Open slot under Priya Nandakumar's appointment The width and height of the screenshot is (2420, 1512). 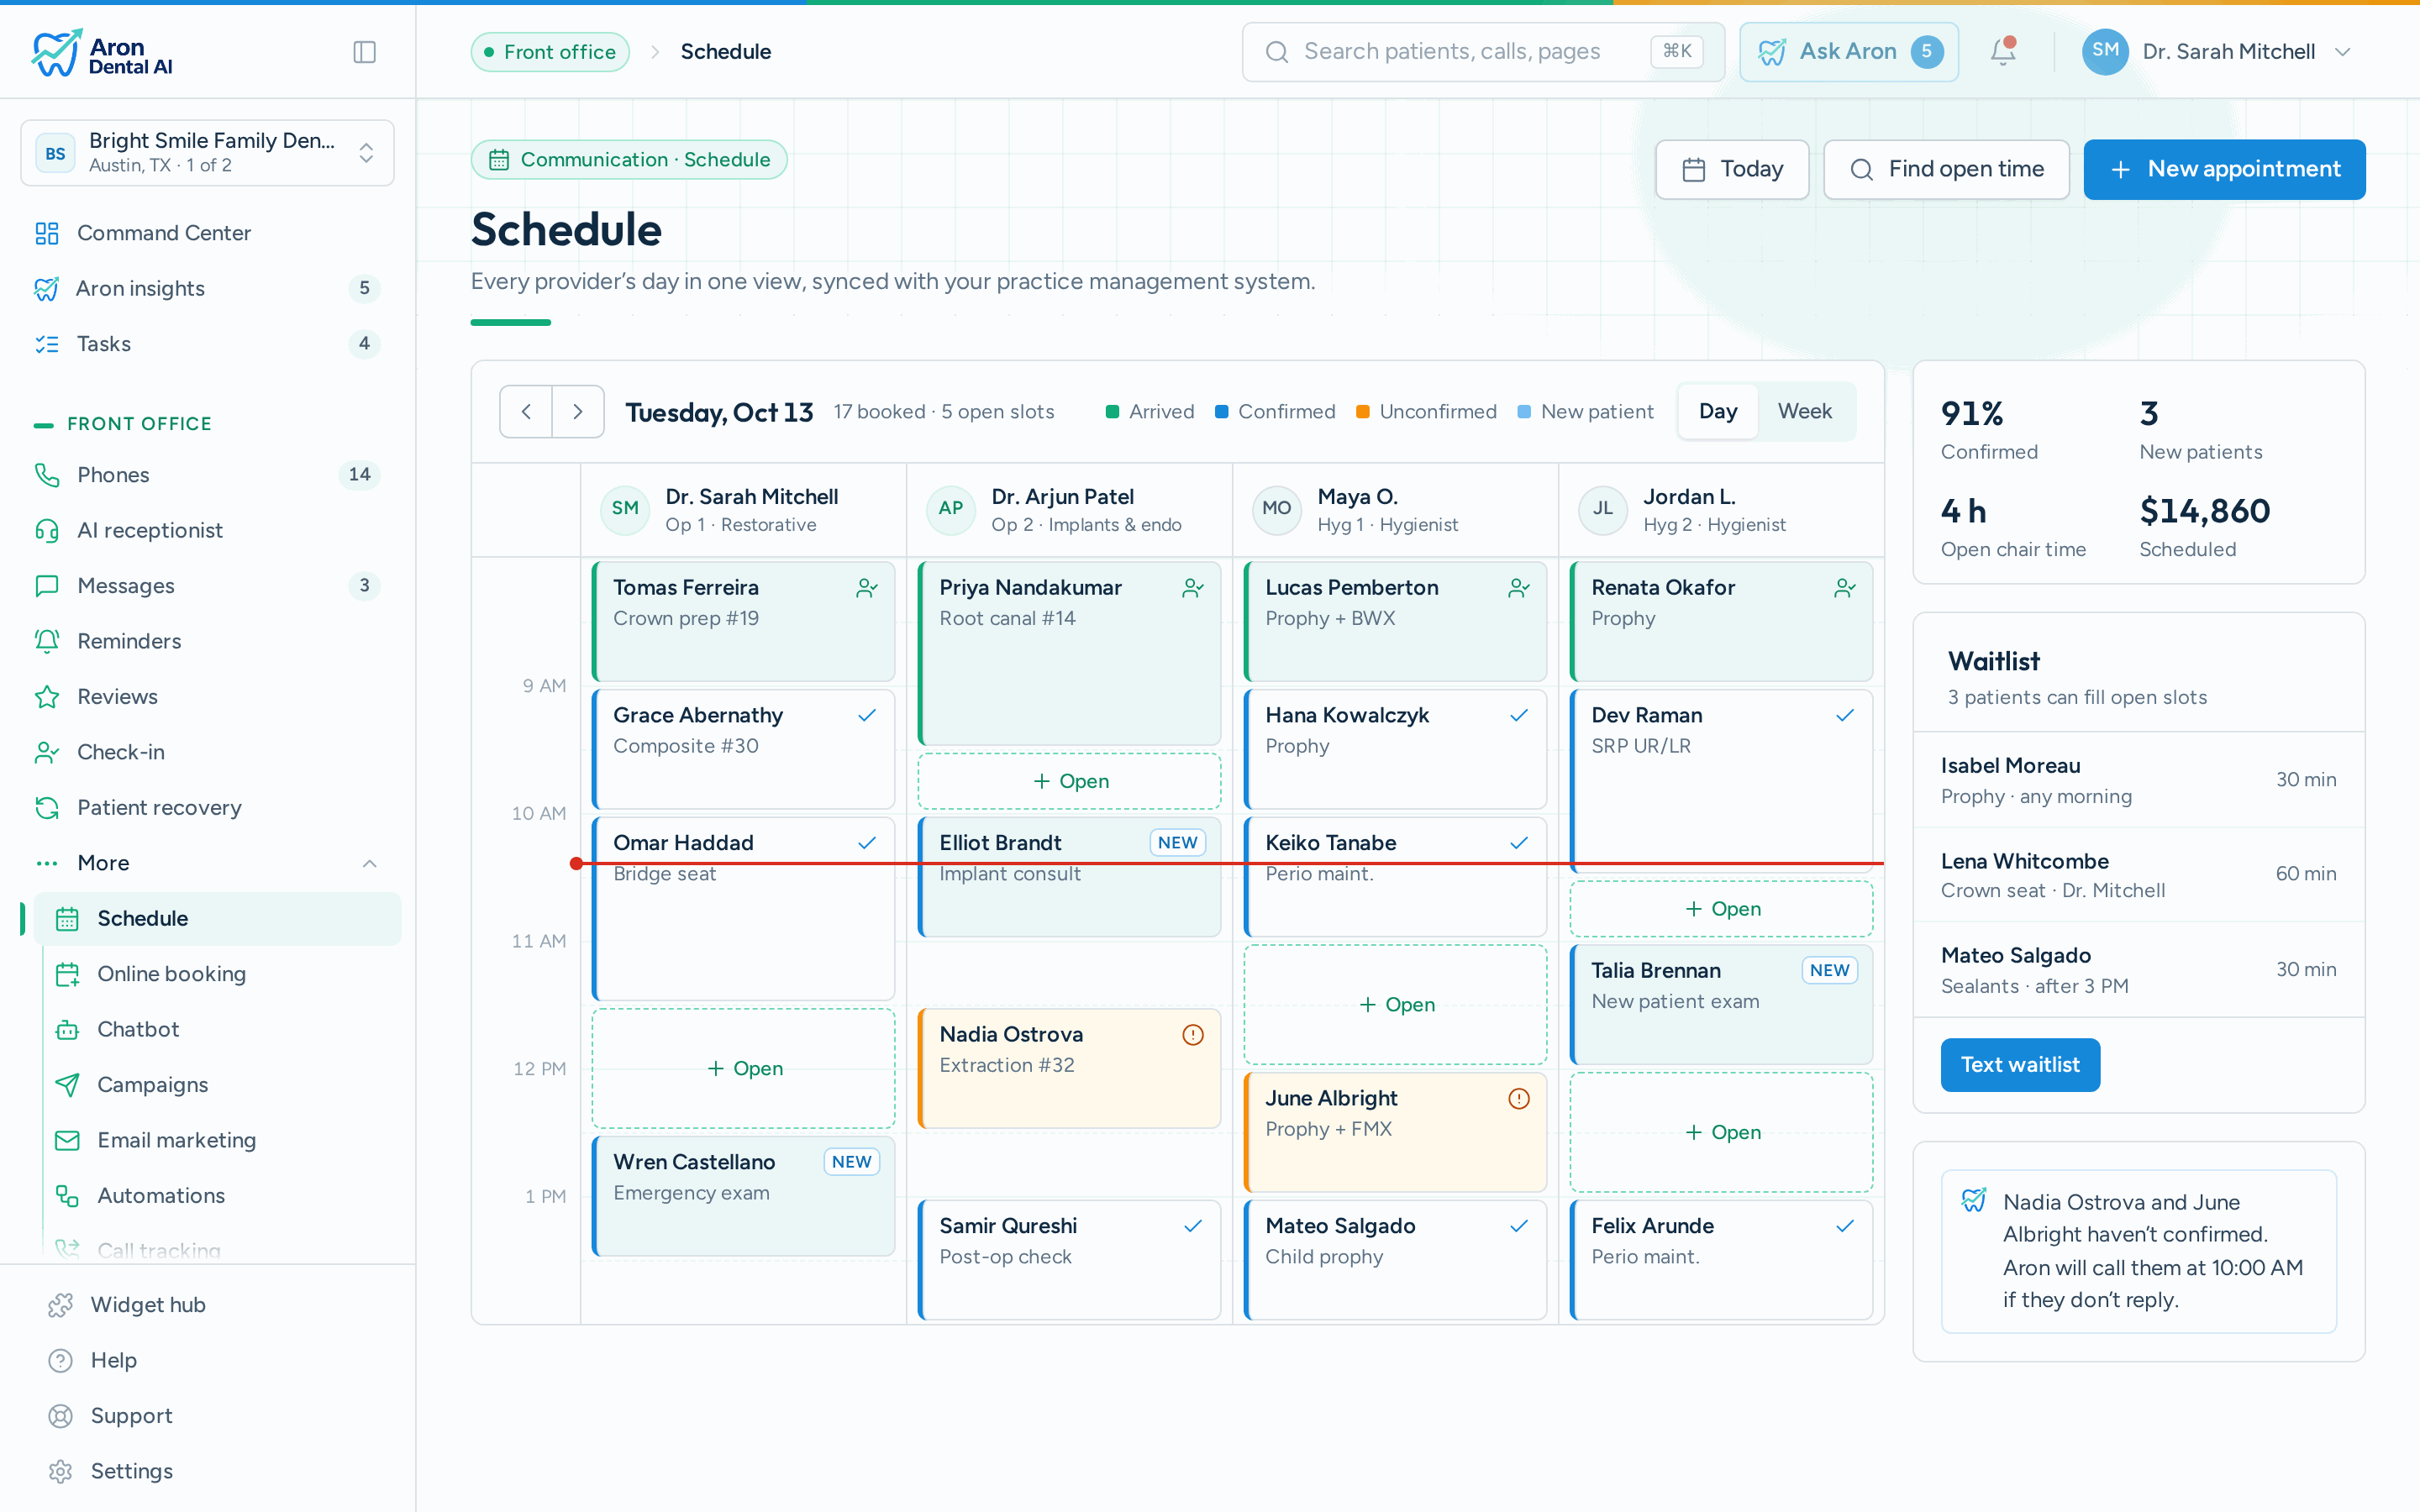1069,781
